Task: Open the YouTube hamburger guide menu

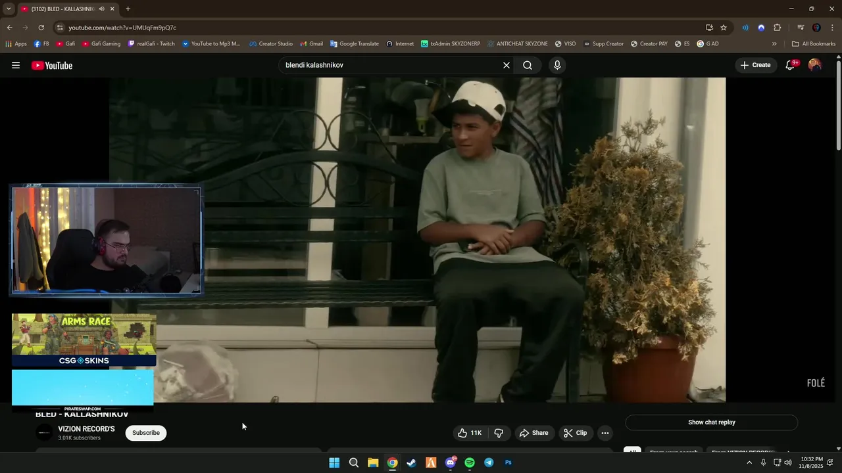Action: (x=16, y=65)
